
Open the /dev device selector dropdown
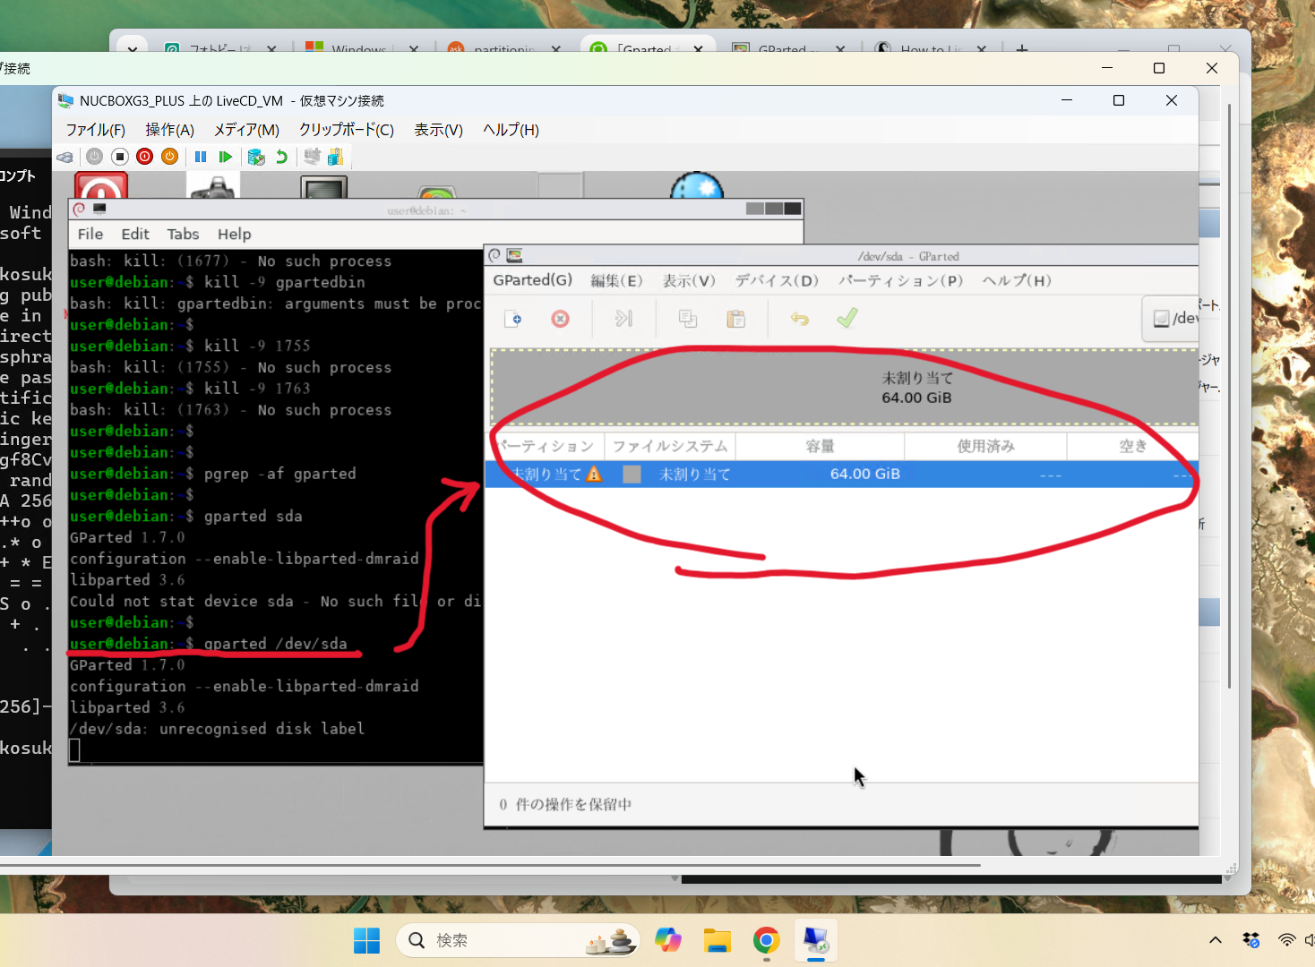1171,318
